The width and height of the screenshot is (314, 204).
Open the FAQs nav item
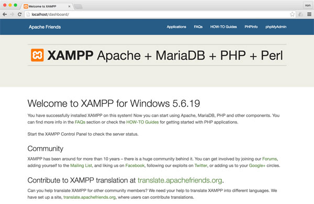198,27
